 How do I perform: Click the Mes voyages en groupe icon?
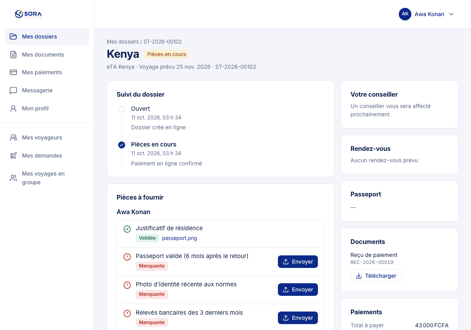point(13,178)
